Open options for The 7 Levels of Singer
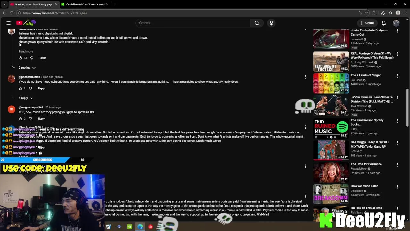 point(398,76)
